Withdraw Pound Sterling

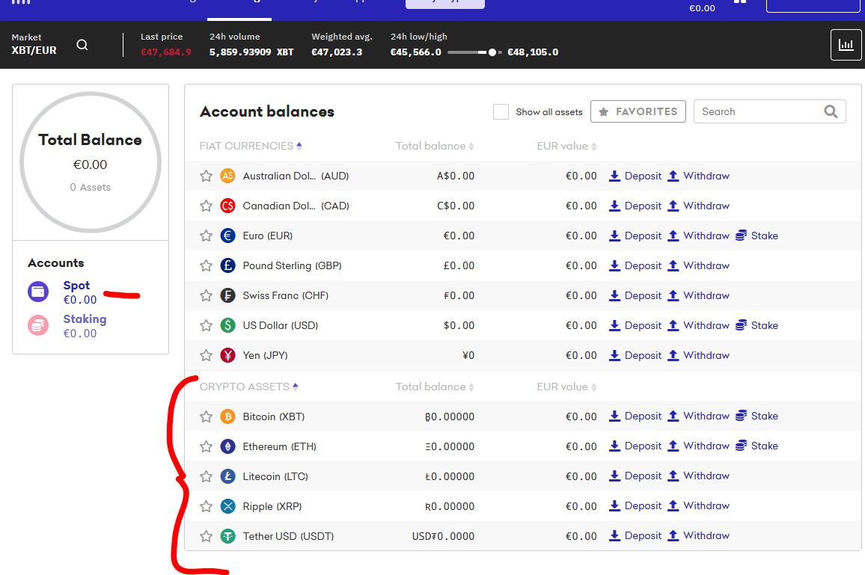[698, 265]
